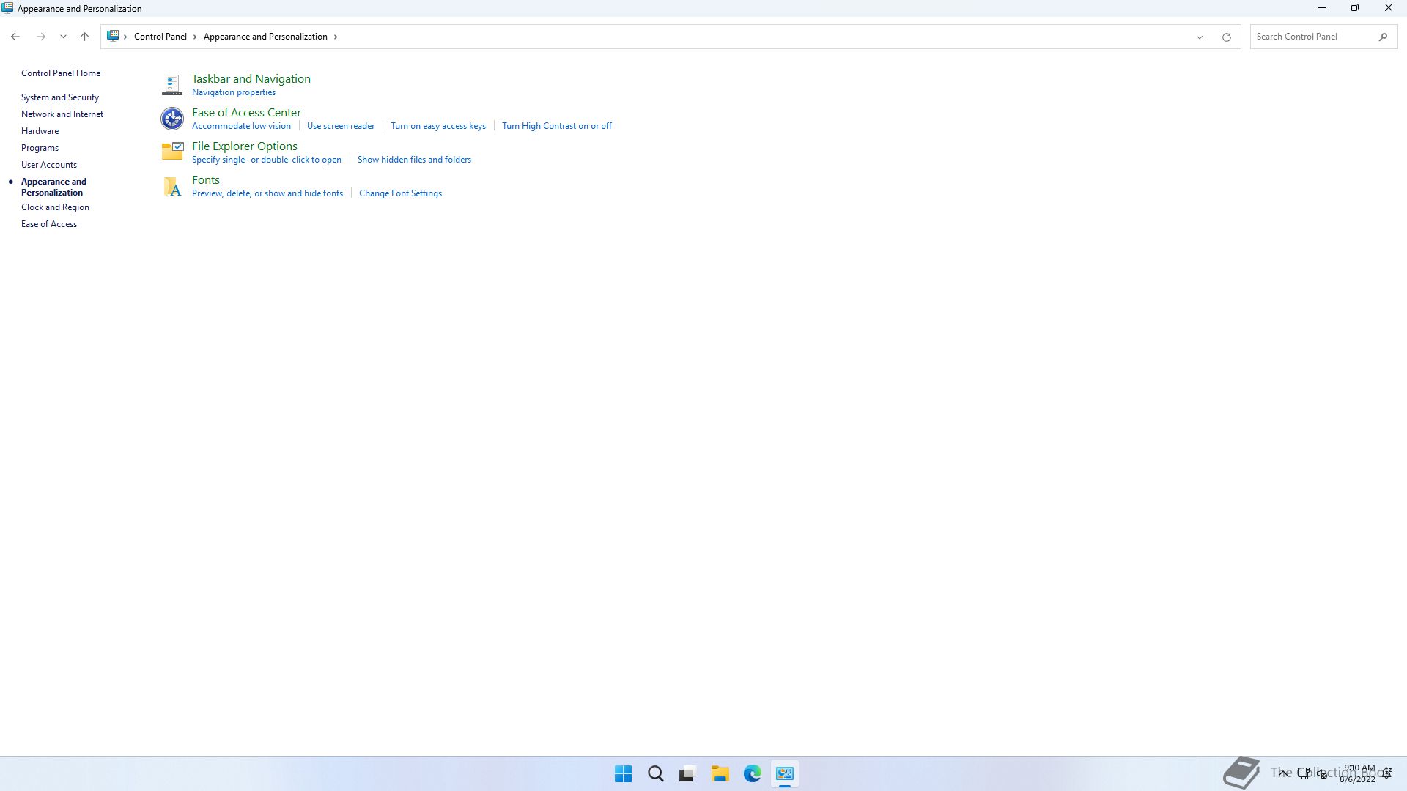Open Change Font Settings link
This screenshot has height=791, width=1407.
click(x=400, y=193)
